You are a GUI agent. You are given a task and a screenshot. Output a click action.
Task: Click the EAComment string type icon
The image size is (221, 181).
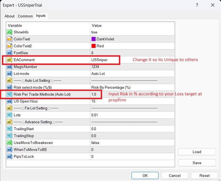[9, 60]
